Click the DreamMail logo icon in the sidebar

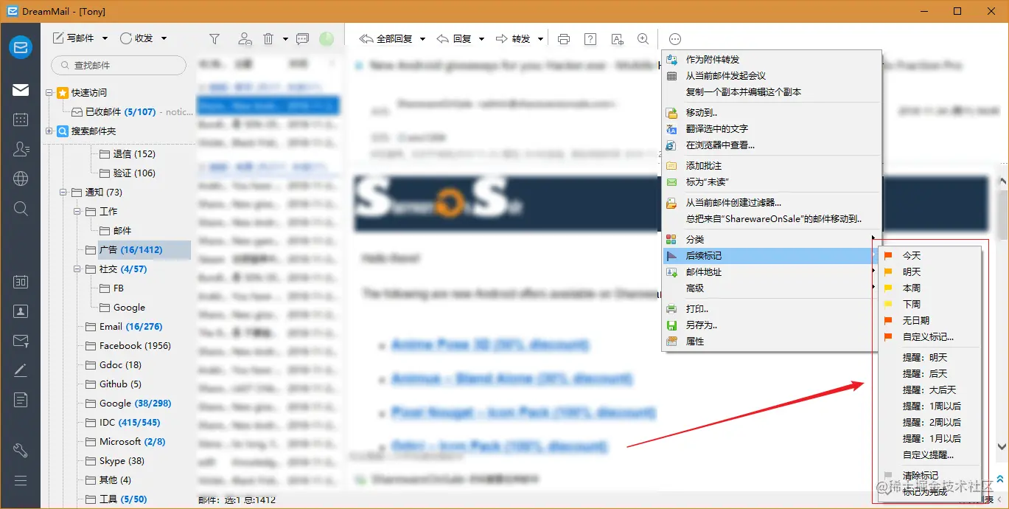click(x=21, y=47)
